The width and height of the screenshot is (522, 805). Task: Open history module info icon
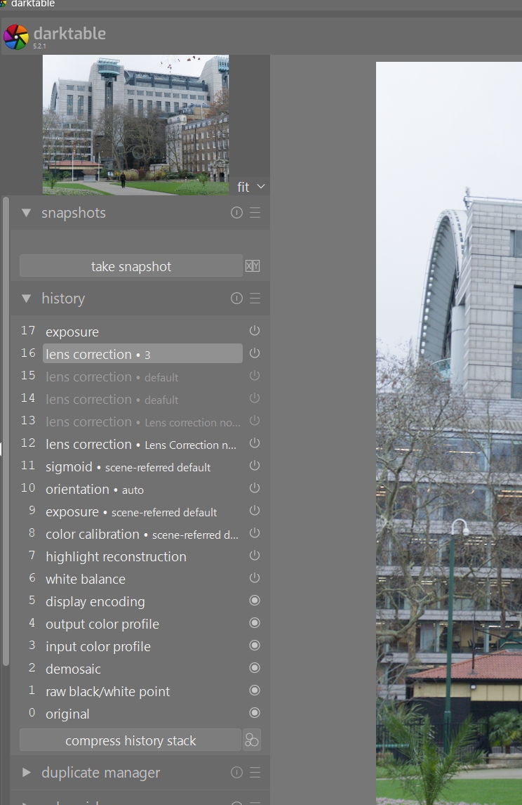(x=236, y=299)
